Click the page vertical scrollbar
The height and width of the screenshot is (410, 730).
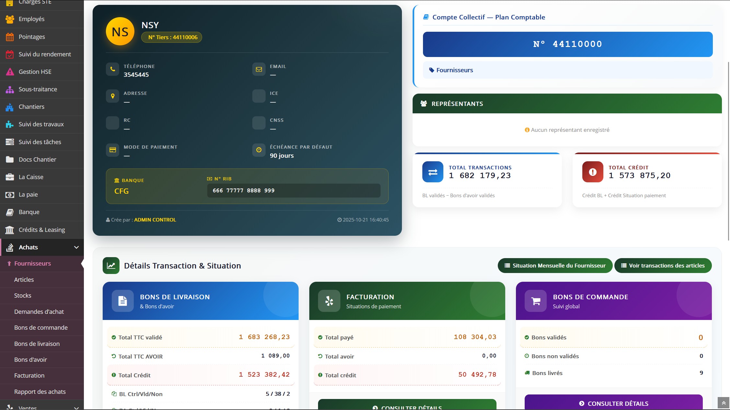[729, 151]
